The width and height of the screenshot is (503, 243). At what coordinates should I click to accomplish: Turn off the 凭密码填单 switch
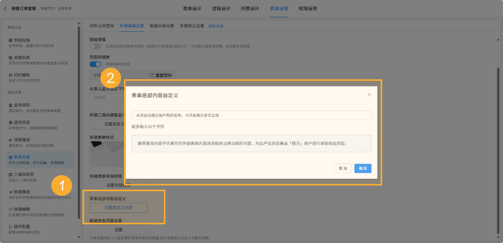[x=95, y=64]
